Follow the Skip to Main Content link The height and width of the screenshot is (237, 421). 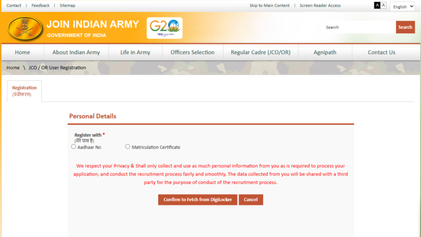269,5
